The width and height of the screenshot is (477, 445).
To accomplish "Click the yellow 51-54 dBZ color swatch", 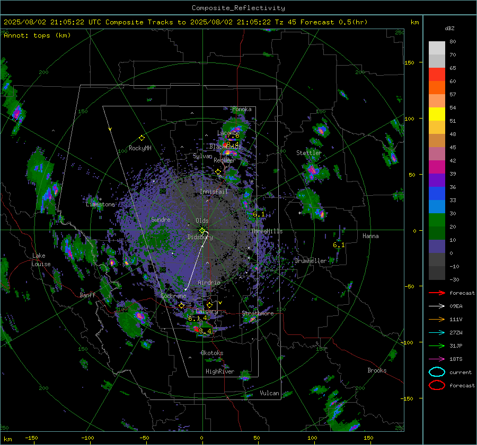I will pos(437,114).
